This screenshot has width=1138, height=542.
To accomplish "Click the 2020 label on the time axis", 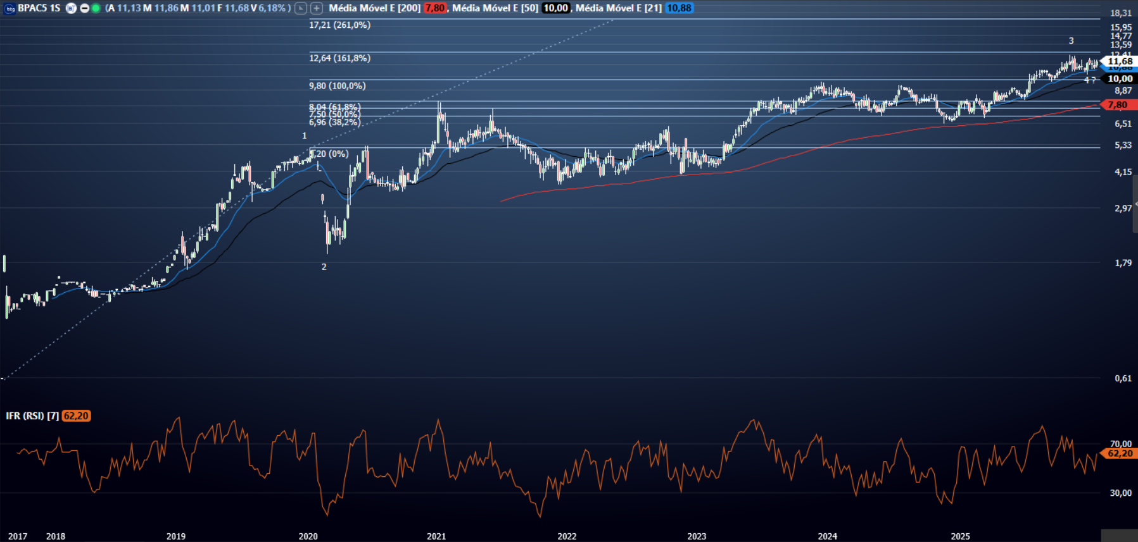I will [308, 536].
